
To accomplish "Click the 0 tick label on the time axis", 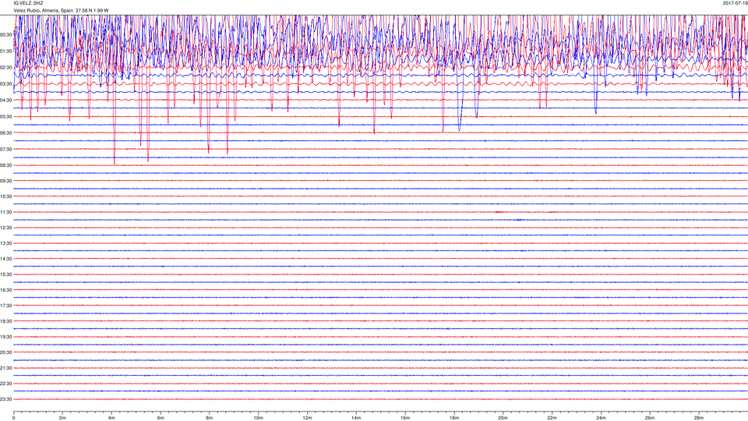I will (x=14, y=418).
